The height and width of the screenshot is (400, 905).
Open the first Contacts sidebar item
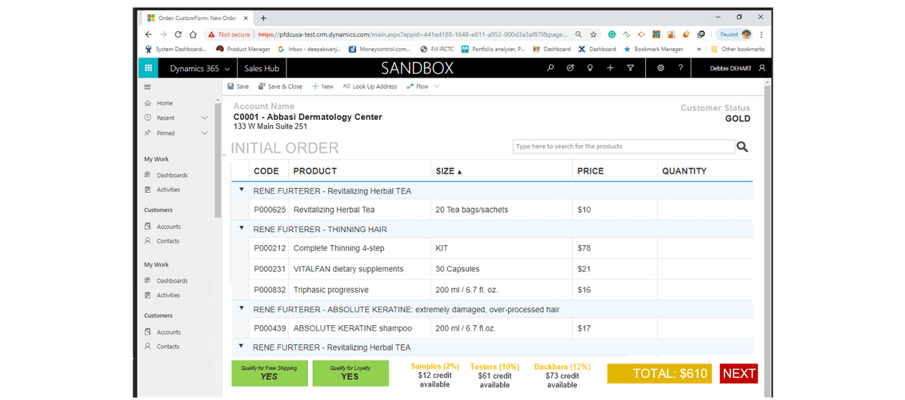click(x=162, y=241)
